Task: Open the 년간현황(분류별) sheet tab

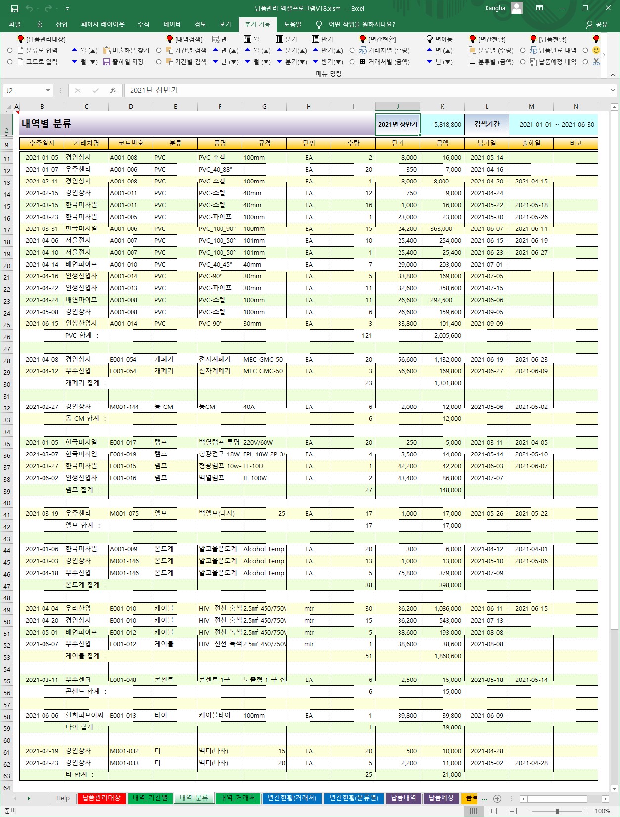Action: coord(354,798)
